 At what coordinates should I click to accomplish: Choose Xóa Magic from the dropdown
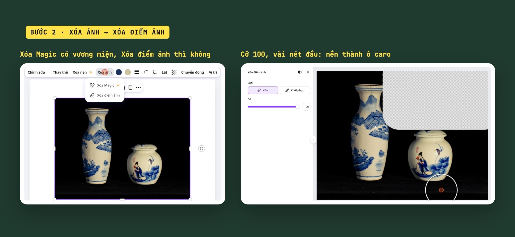click(105, 85)
